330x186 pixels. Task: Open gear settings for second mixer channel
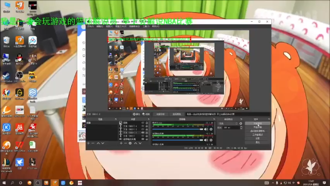[x=211, y=140]
